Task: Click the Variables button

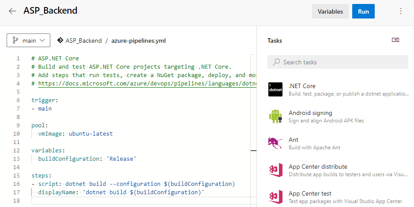Action: click(x=330, y=11)
